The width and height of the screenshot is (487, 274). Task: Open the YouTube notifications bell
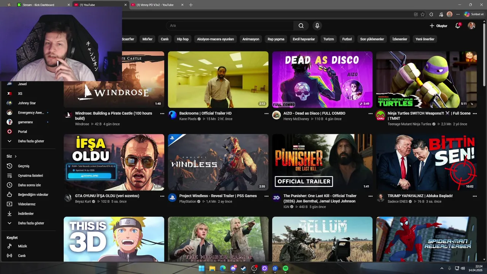(458, 25)
